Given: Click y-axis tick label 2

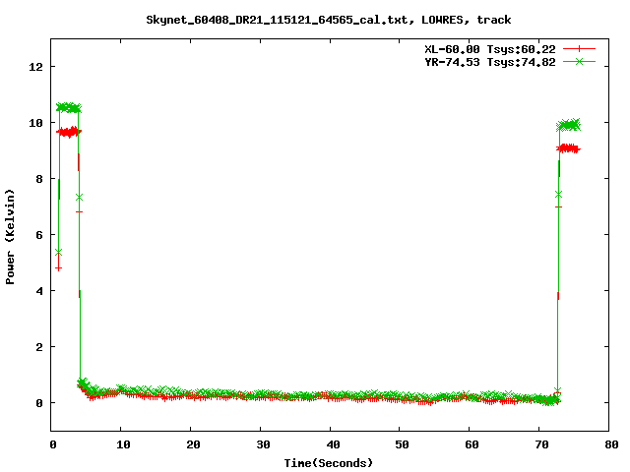Looking at the screenshot, I should point(39,347).
